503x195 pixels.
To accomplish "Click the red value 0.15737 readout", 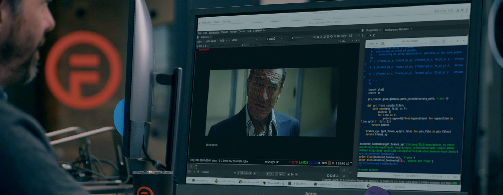I will point(294,163).
